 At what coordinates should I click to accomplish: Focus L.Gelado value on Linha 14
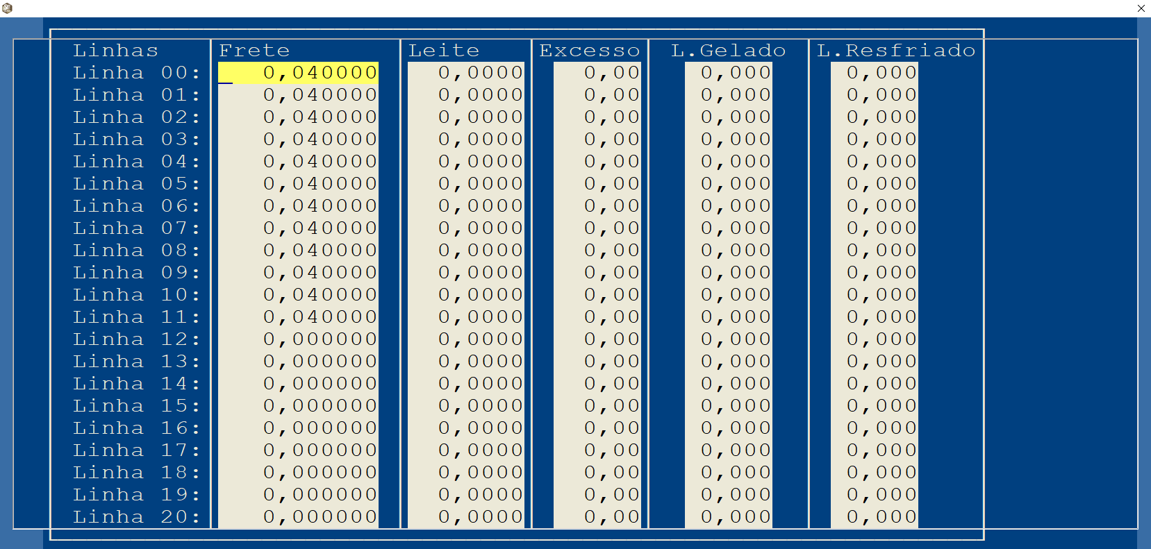pyautogui.click(x=729, y=384)
